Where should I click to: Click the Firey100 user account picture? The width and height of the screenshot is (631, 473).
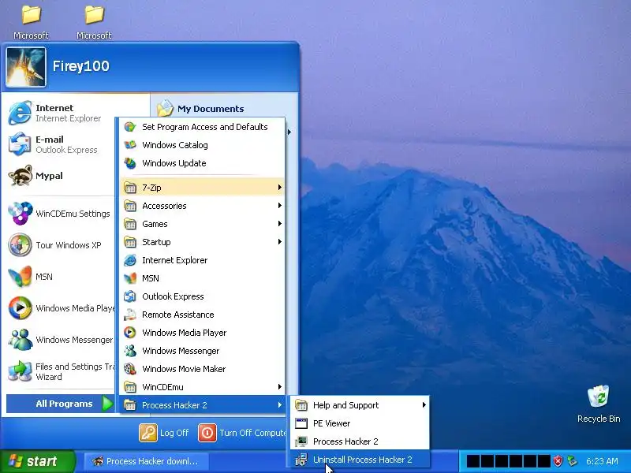click(x=26, y=67)
